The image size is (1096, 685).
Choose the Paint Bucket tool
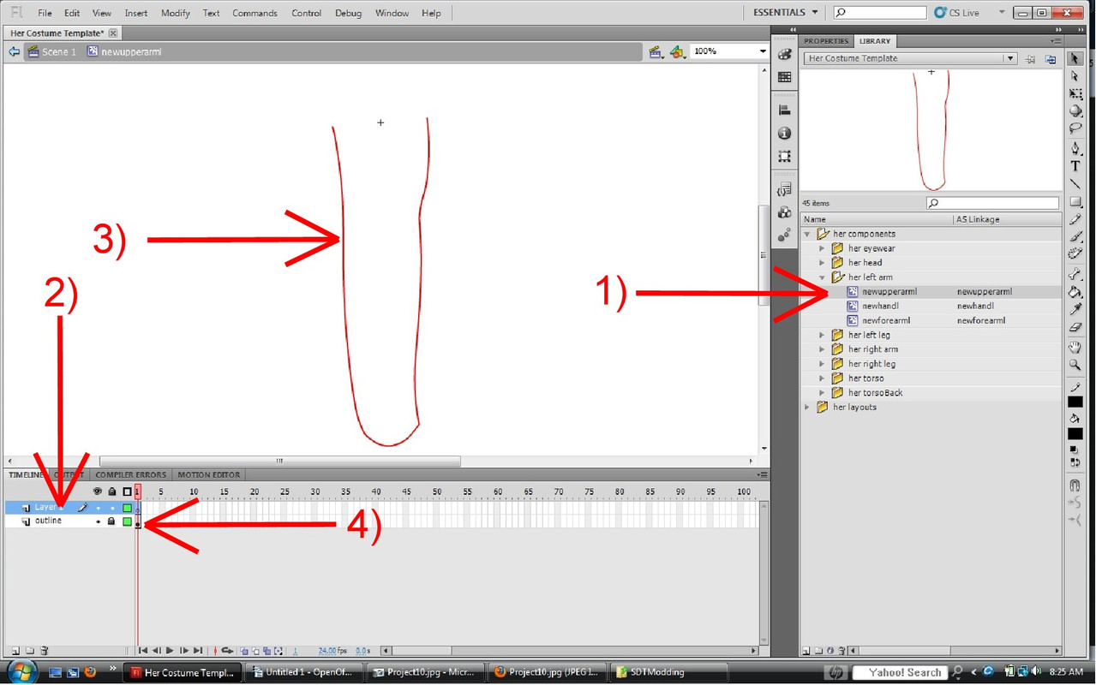coord(1075,292)
